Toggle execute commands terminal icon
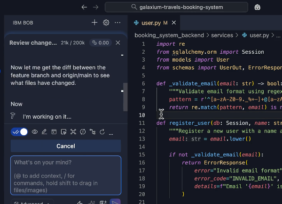282x204 pixels. (x=54, y=132)
